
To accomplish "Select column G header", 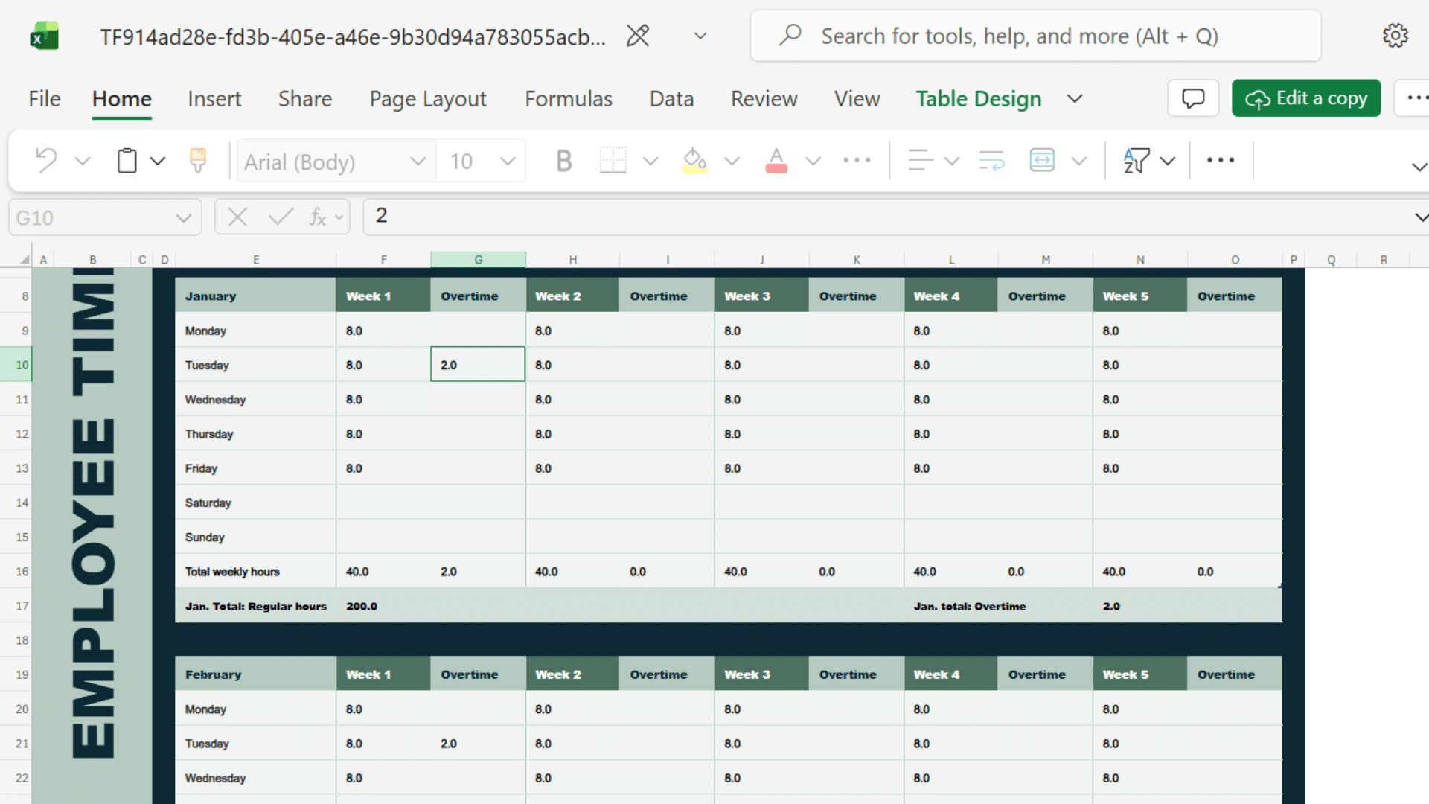I will click(x=478, y=259).
